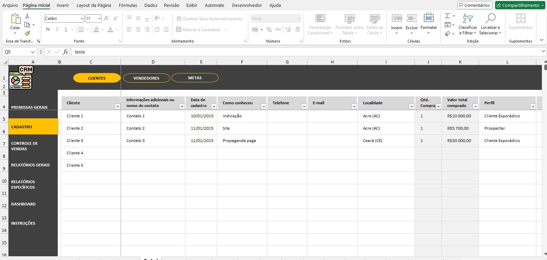This screenshot has width=547, height=260.
Task: Click the CRM logo image
Action: 21,78
